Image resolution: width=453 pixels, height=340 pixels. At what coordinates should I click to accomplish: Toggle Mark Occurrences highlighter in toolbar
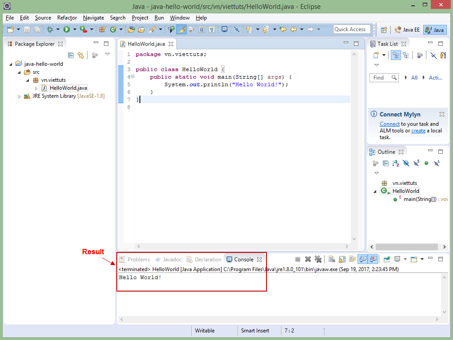tap(182, 29)
